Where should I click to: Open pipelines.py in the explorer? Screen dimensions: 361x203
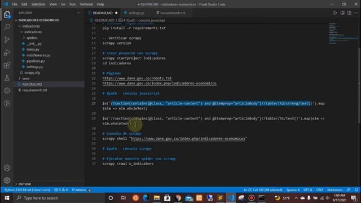point(36,61)
